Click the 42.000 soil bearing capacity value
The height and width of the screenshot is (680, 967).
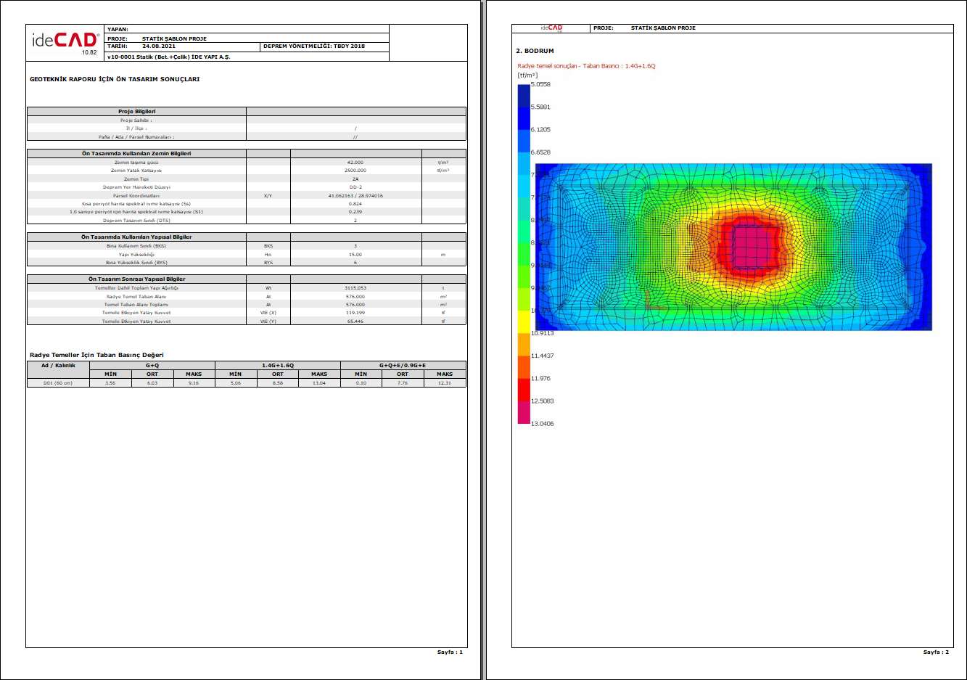(355, 163)
